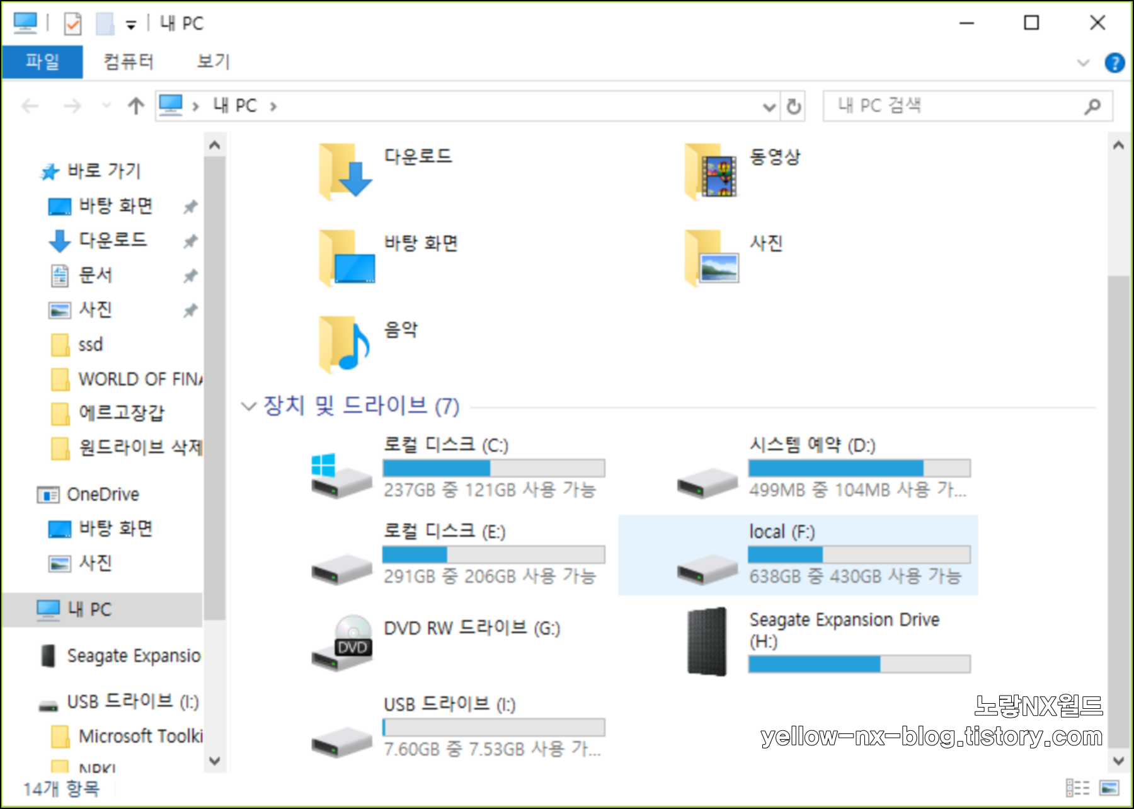Open the 음악 folder icon
This screenshot has width=1134, height=809.
(343, 345)
